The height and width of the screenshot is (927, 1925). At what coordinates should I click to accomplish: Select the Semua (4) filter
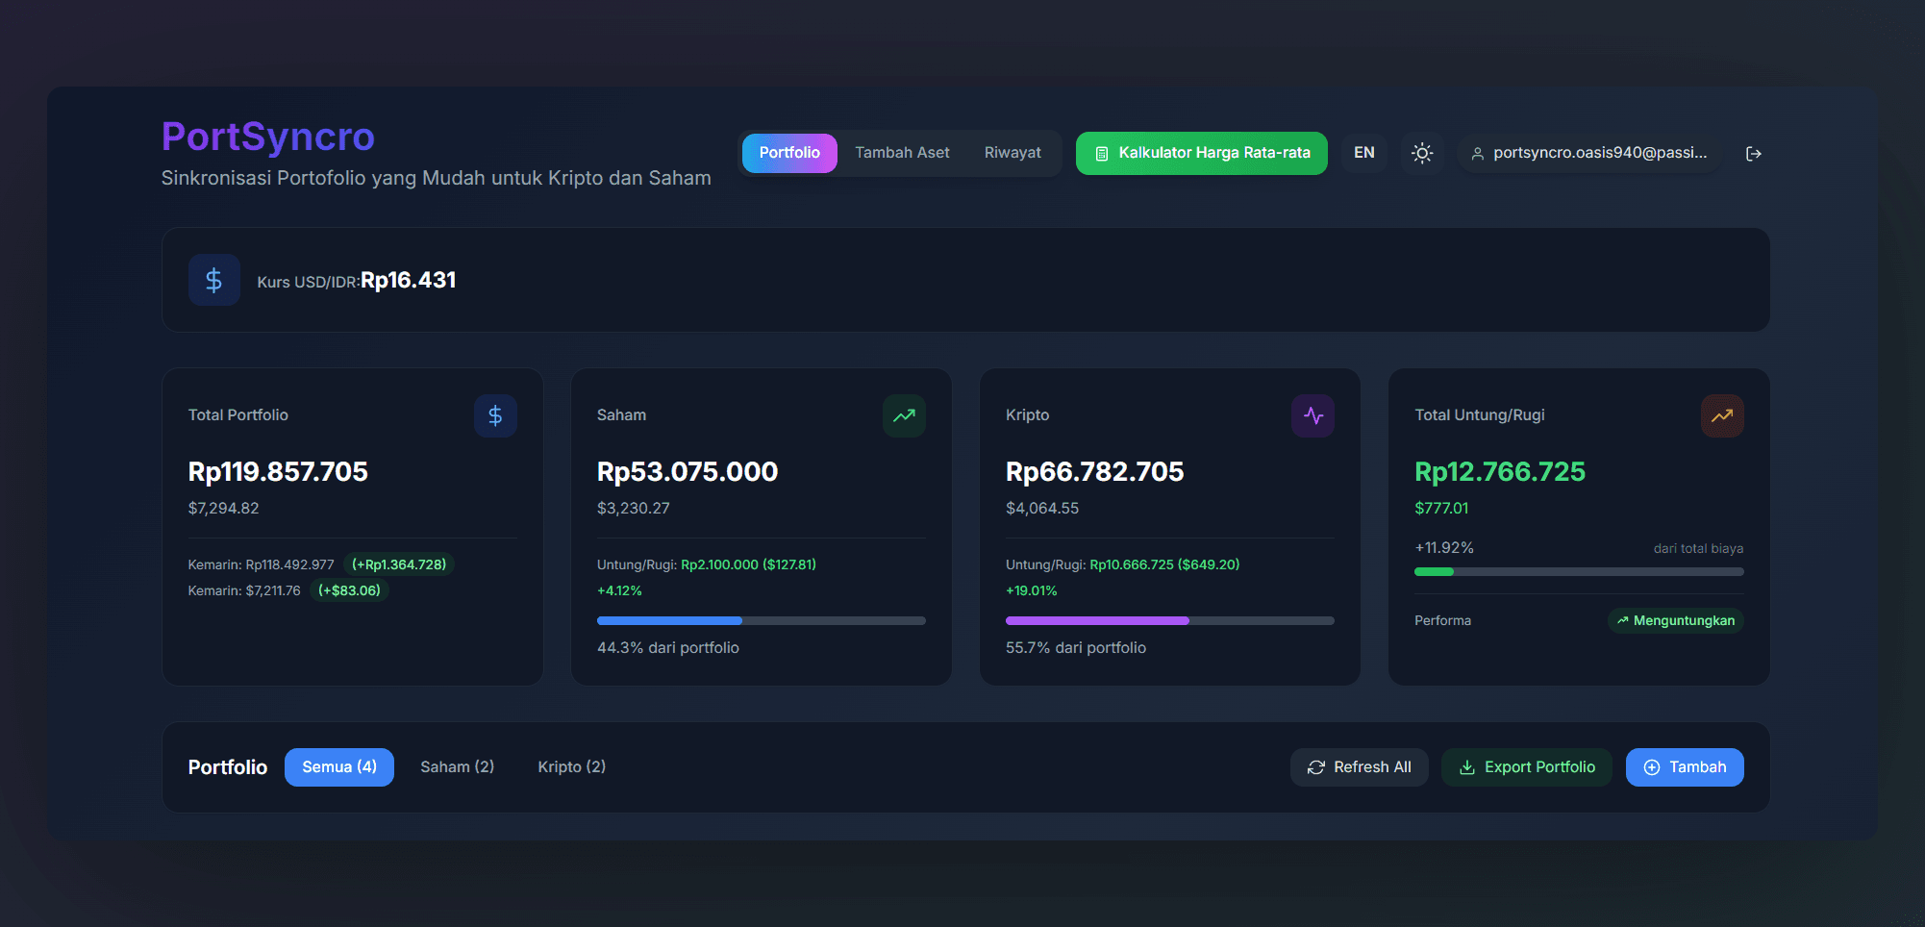[339, 767]
